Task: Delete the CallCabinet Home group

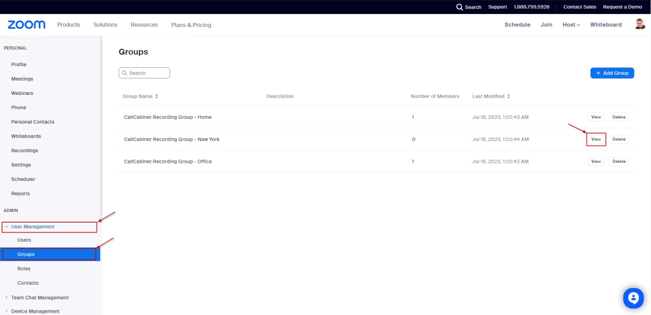Action: [619, 117]
